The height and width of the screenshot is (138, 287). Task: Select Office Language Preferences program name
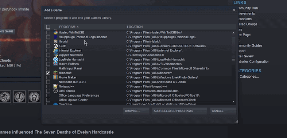79,96
